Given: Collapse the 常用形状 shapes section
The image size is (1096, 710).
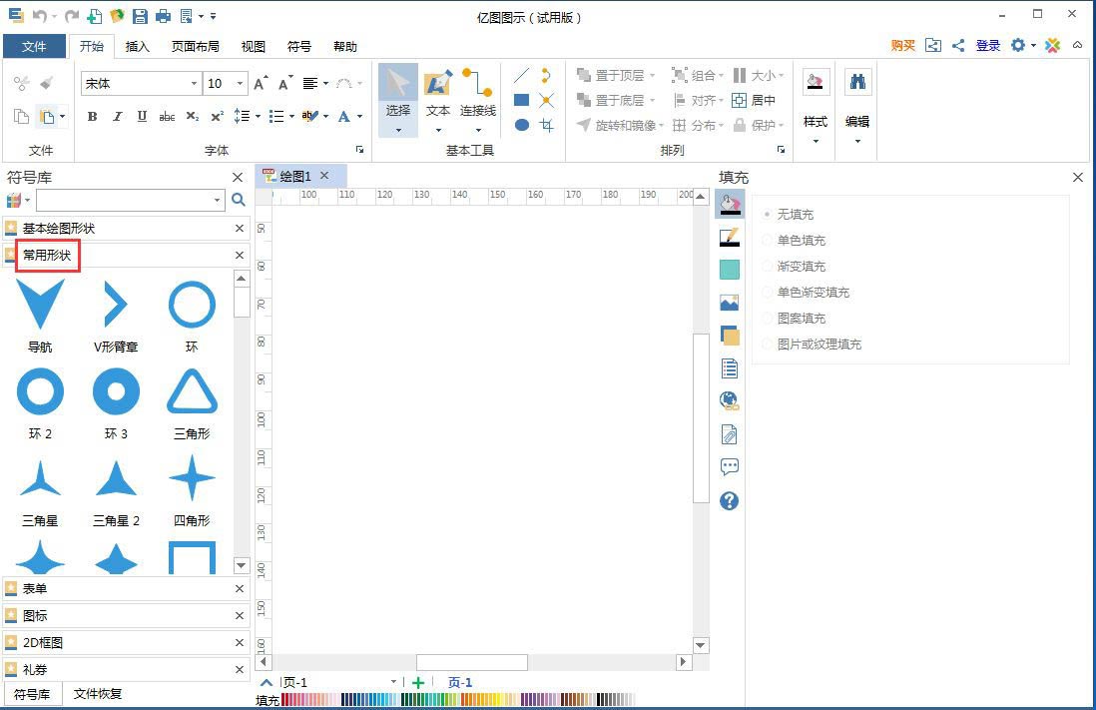Looking at the screenshot, I should [239, 255].
